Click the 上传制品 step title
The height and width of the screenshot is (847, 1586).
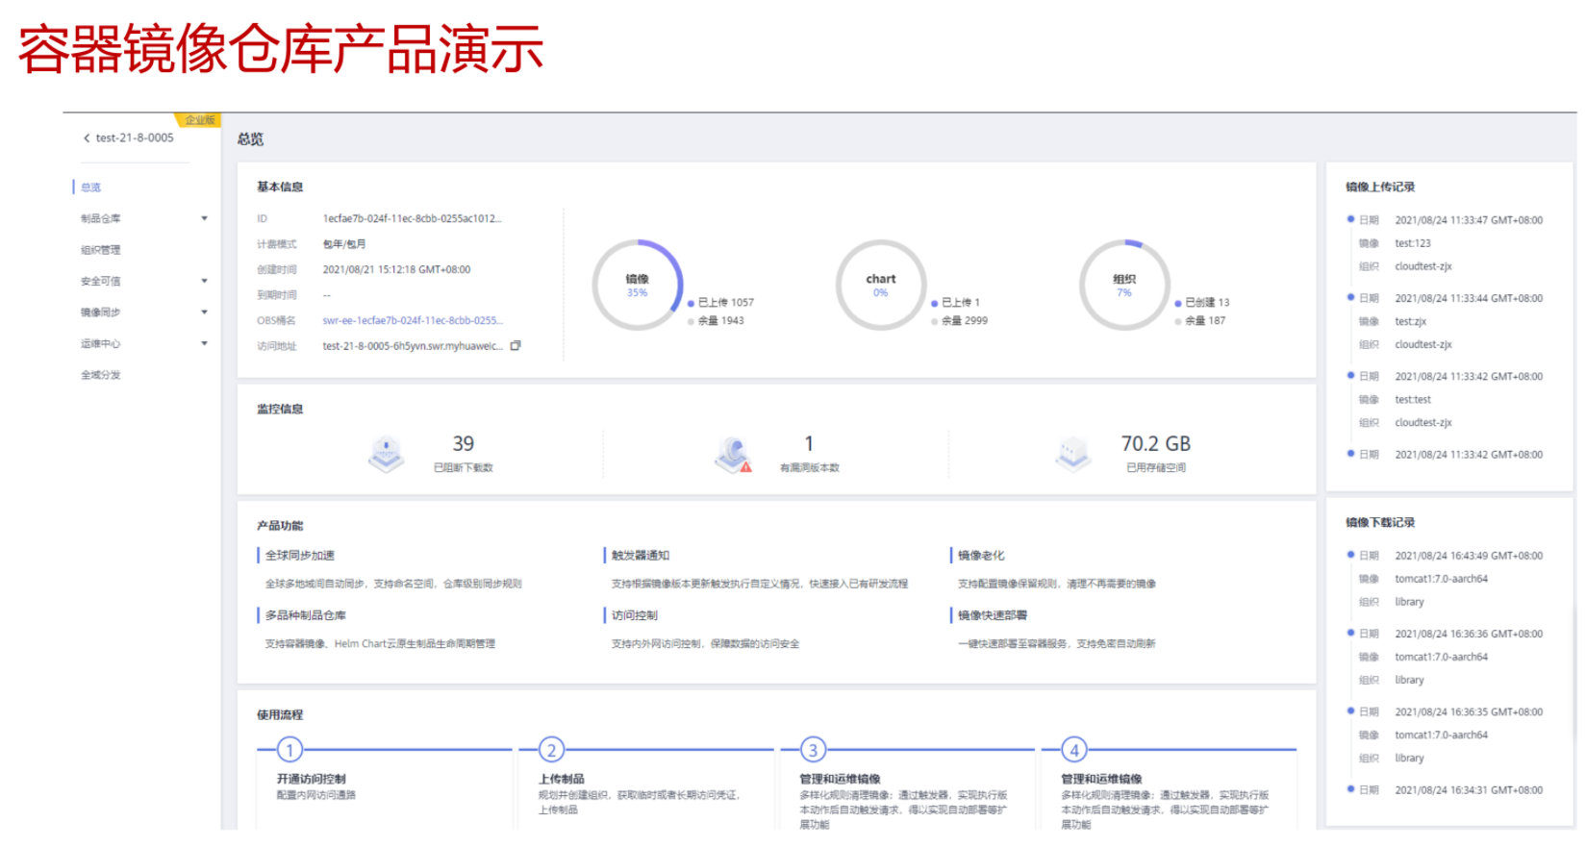tap(562, 780)
